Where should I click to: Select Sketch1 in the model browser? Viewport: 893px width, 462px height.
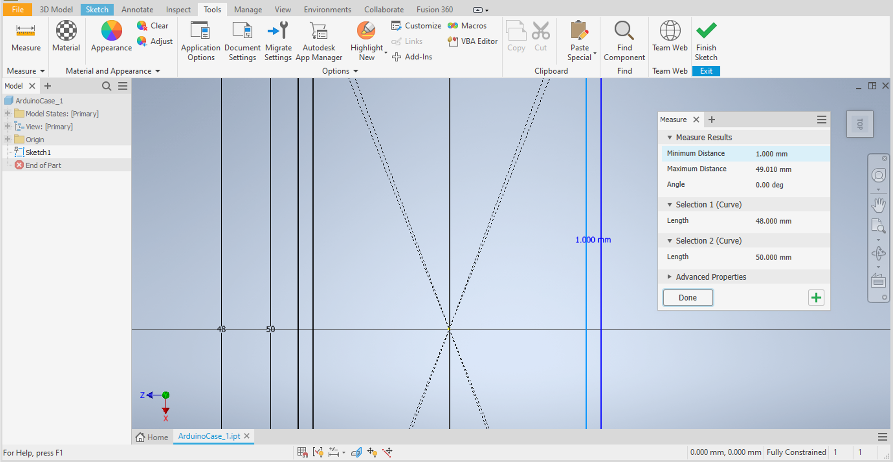pyautogui.click(x=38, y=152)
